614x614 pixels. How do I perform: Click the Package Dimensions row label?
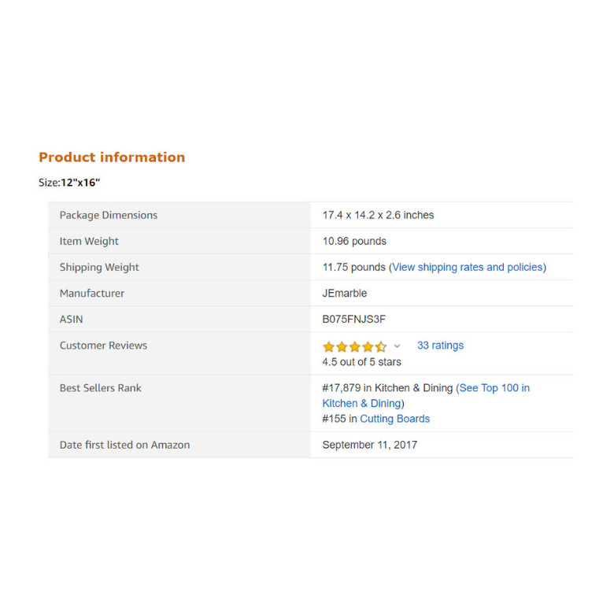coord(109,215)
